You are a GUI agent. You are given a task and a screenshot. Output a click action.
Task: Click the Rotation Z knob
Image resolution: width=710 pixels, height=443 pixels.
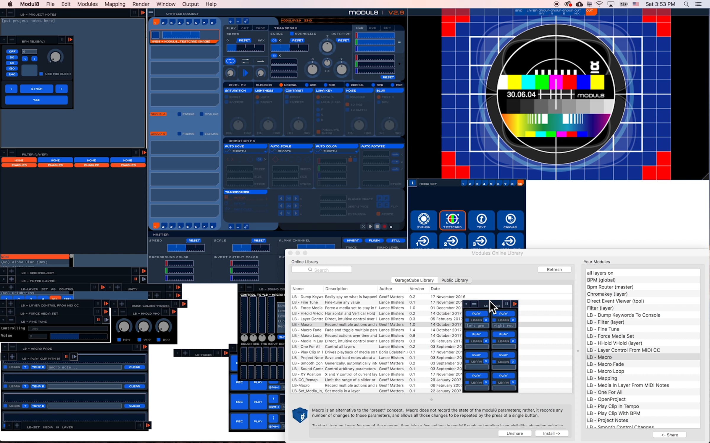click(x=327, y=47)
